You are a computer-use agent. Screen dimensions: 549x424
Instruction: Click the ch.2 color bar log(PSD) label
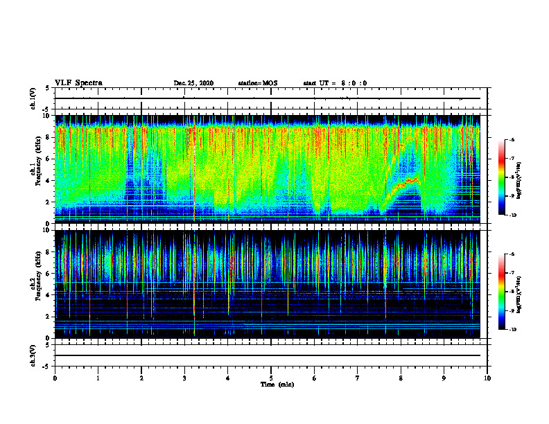[x=519, y=294]
